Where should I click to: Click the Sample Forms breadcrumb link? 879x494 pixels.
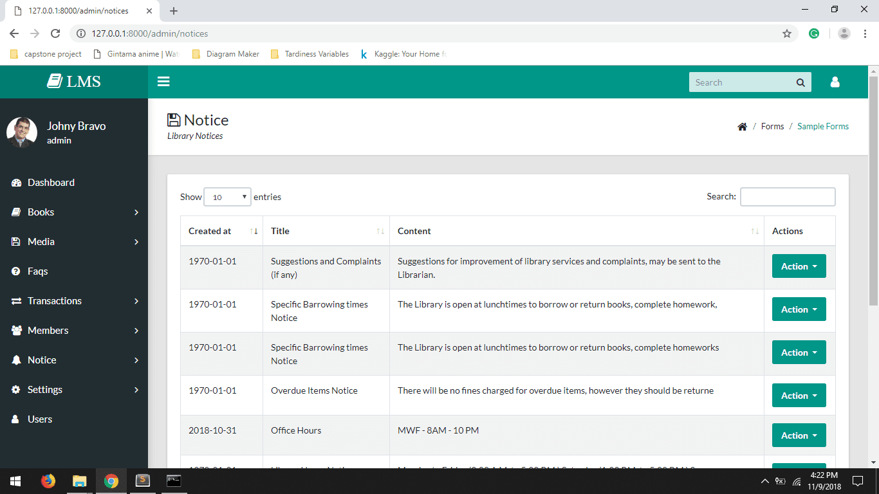click(x=823, y=126)
